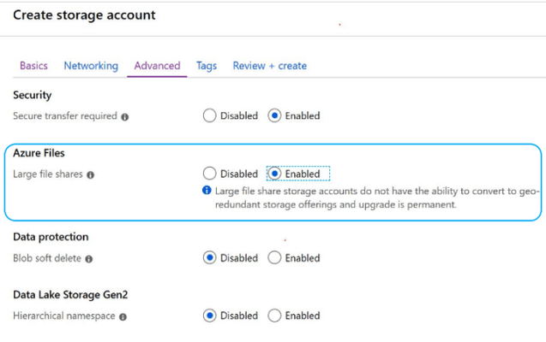
Task: Click the Create storage account heading
Action: pyautogui.click(x=84, y=15)
